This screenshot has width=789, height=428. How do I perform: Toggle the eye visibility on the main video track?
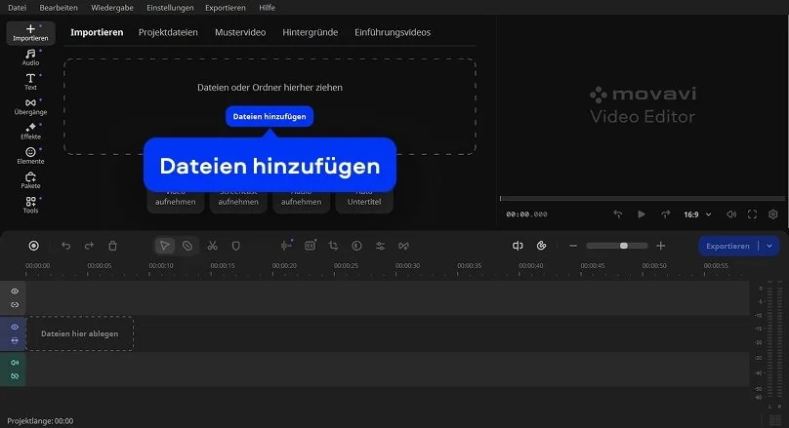click(x=15, y=328)
